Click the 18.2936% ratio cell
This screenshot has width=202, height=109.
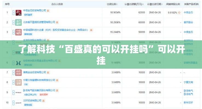click(x=115, y=22)
